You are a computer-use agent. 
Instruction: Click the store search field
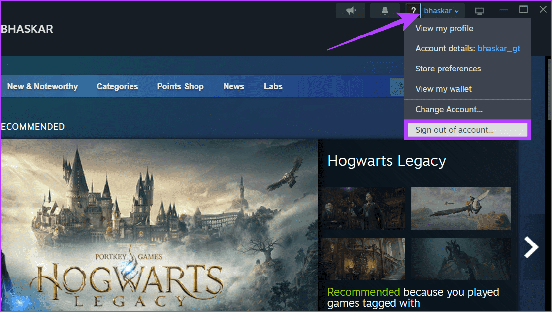[397, 87]
